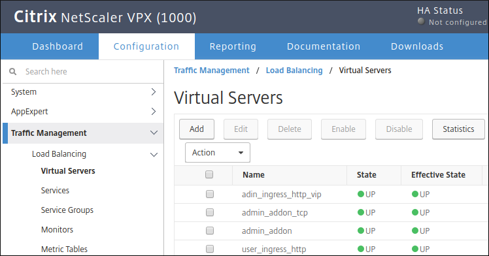
Task: Click the Edit button
Action: pos(241,129)
